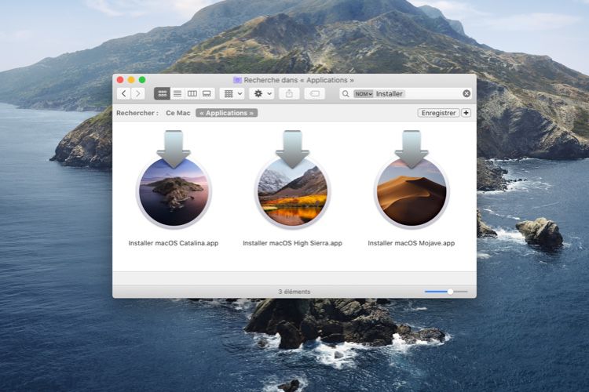Go back with the Finder back arrow
This screenshot has width=589, height=392.
point(124,93)
